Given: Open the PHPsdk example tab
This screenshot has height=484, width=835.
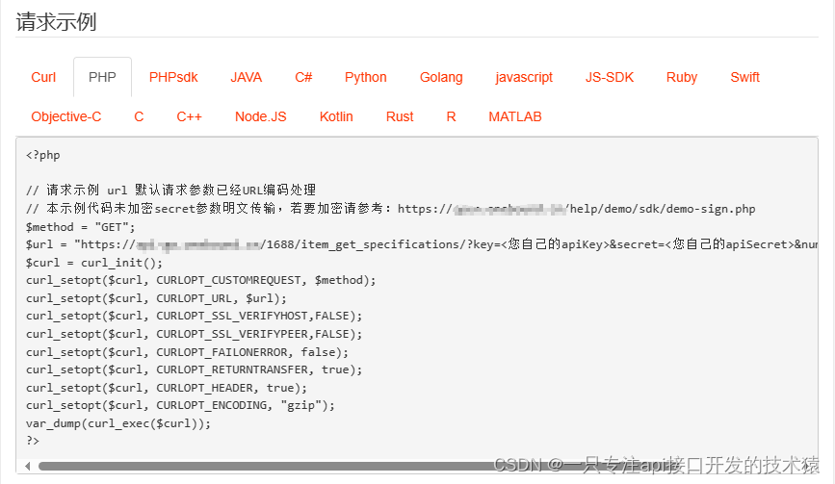Looking at the screenshot, I should pyautogui.click(x=173, y=78).
